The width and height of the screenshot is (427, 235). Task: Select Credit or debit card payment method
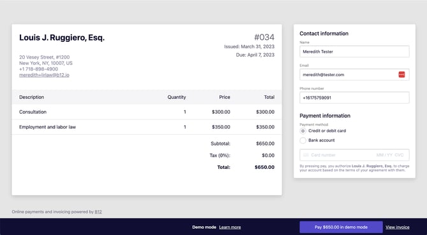[x=303, y=131]
